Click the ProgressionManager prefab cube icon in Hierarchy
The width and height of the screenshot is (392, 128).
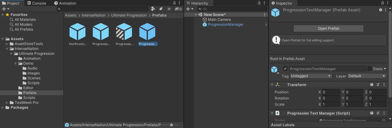[205, 24]
